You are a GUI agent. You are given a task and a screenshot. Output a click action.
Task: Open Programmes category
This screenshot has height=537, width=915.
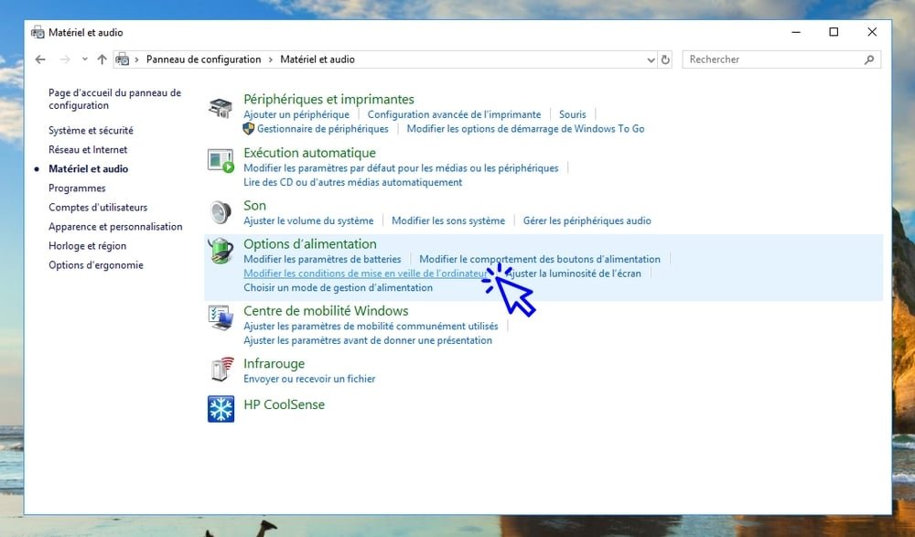coord(77,188)
